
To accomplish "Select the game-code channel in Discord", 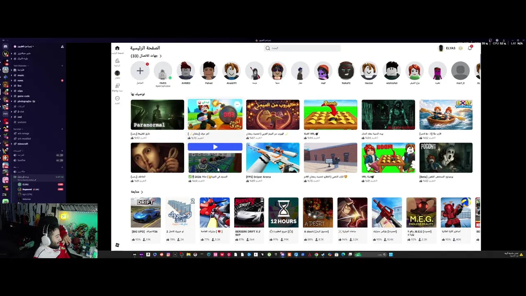I will (x=23, y=96).
